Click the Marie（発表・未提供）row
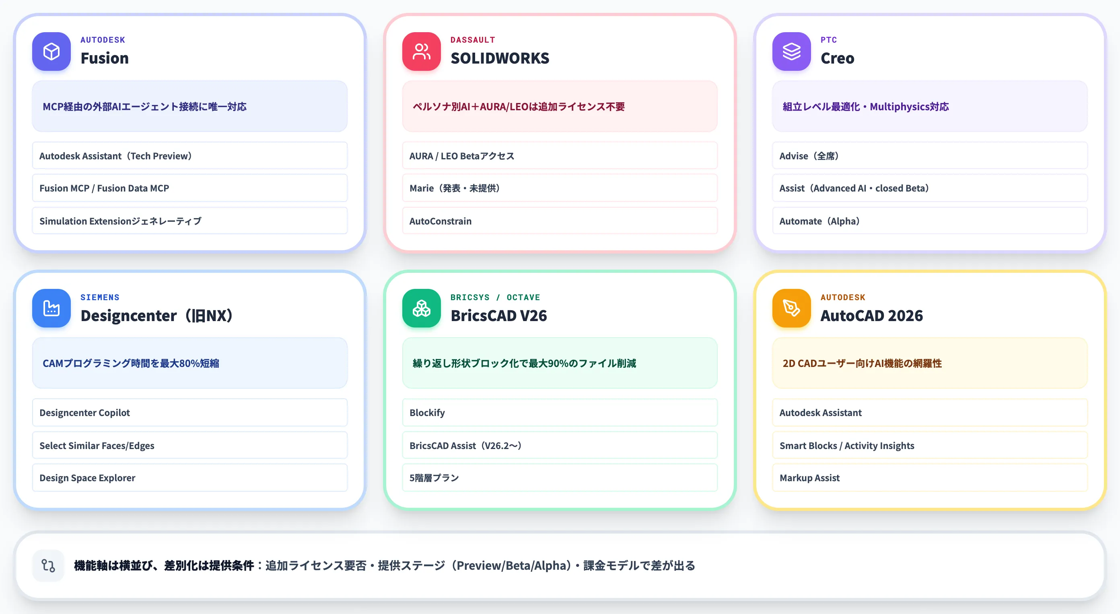The height and width of the screenshot is (614, 1120). coord(560,188)
